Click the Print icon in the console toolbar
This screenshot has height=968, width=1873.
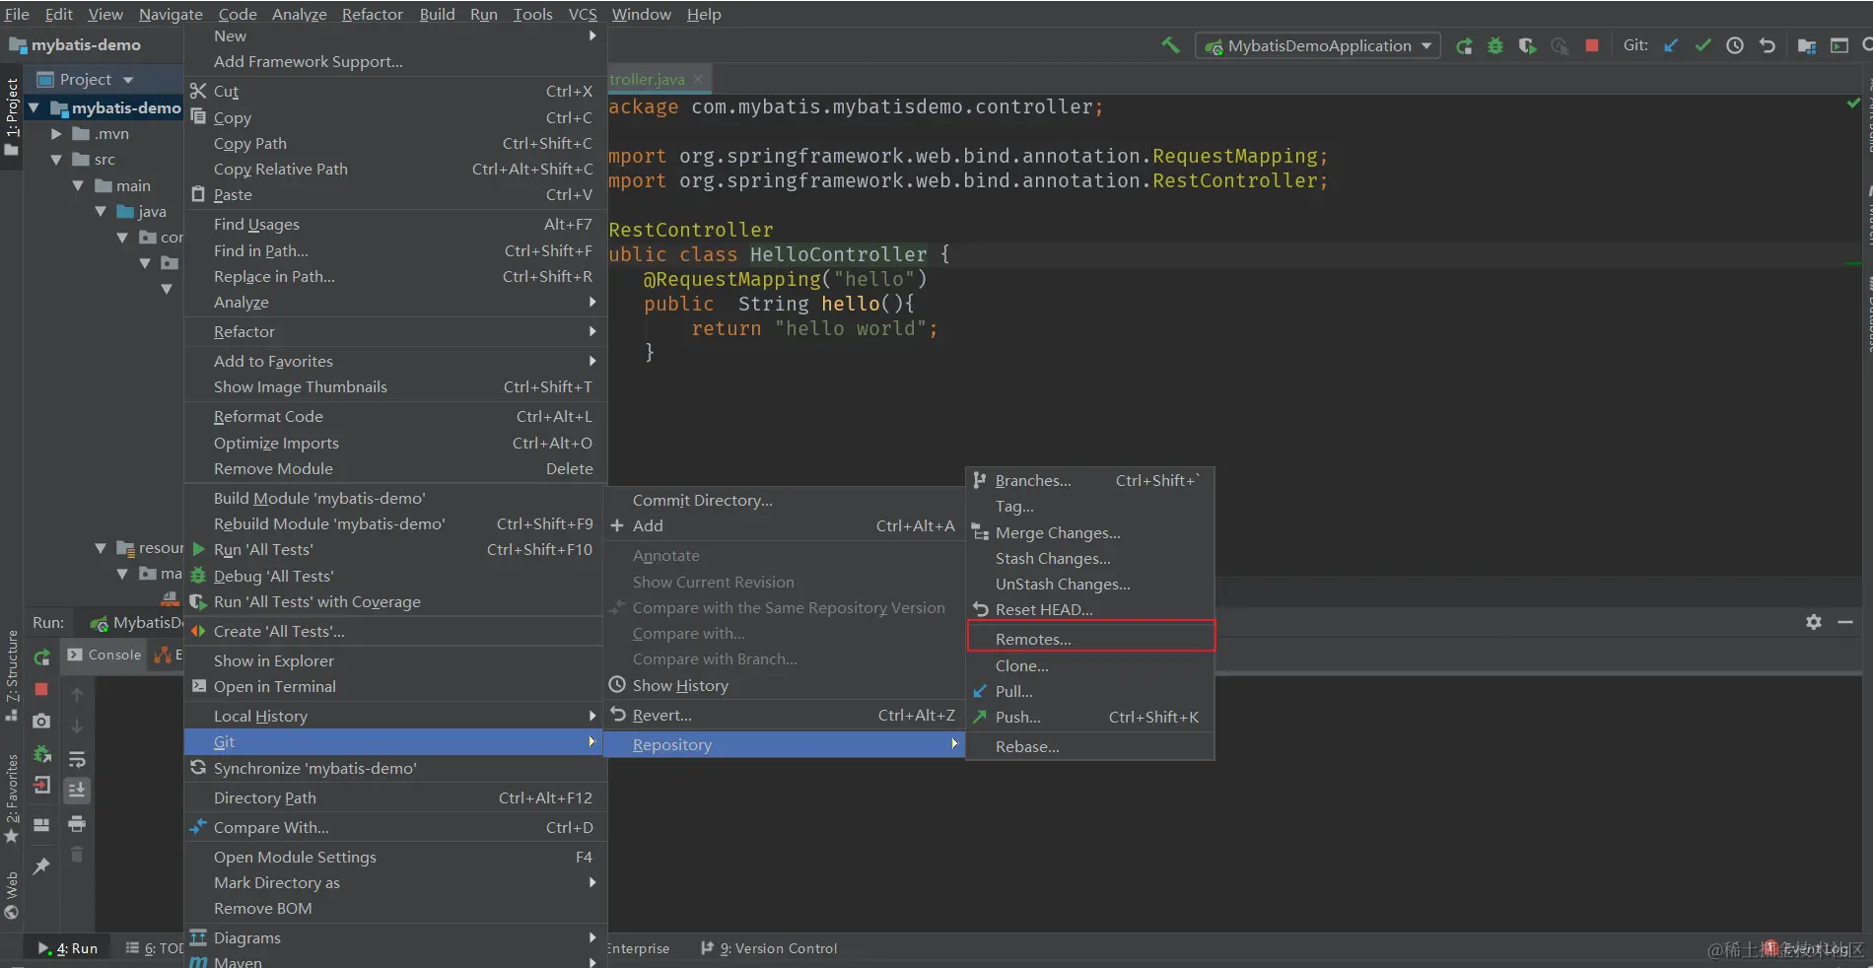point(77,823)
